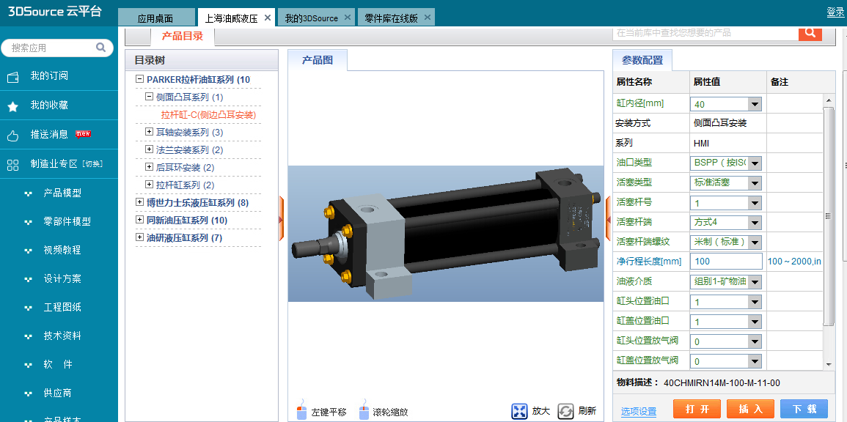Click the 刷新 refresh icon
Image resolution: width=847 pixels, height=422 pixels.
coord(565,411)
